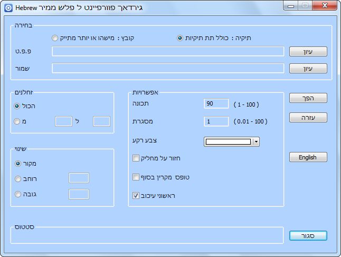Enable the חזור על מחליק checkbox

[x=136, y=158]
